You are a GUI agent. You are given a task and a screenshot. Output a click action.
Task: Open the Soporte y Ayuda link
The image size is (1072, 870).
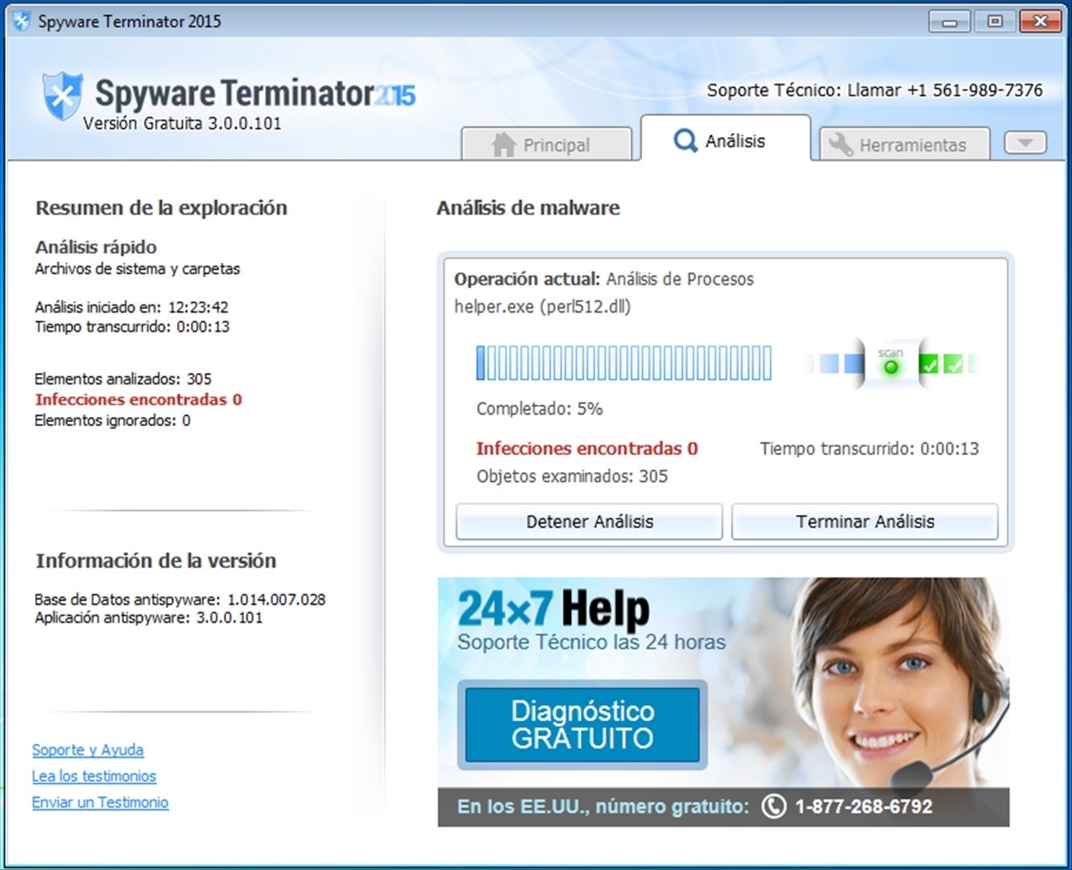(88, 750)
